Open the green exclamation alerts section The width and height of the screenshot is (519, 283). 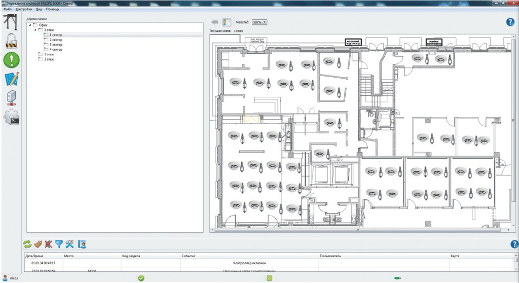point(11,60)
